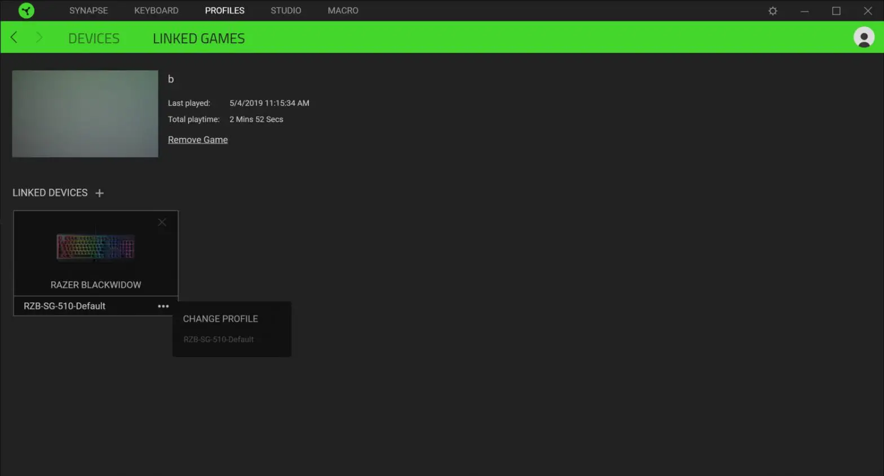Screen dimensions: 884x476
Task: Click the playtime value 2 Mins 52 Secs
Action: click(x=256, y=119)
